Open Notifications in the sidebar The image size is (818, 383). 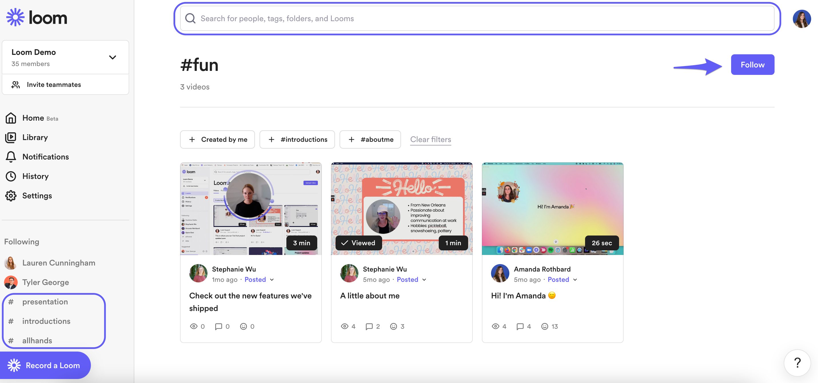click(45, 157)
